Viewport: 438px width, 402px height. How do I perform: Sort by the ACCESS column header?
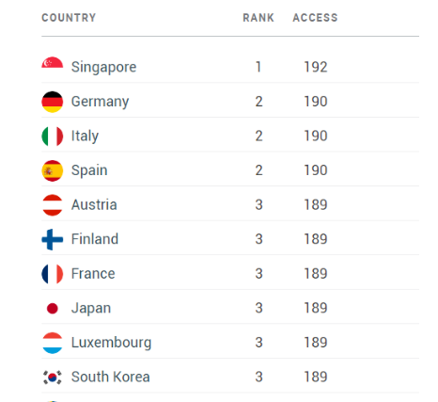tap(315, 18)
